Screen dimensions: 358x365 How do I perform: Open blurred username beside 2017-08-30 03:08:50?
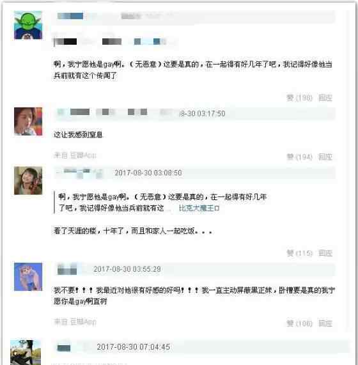[x=80, y=173]
